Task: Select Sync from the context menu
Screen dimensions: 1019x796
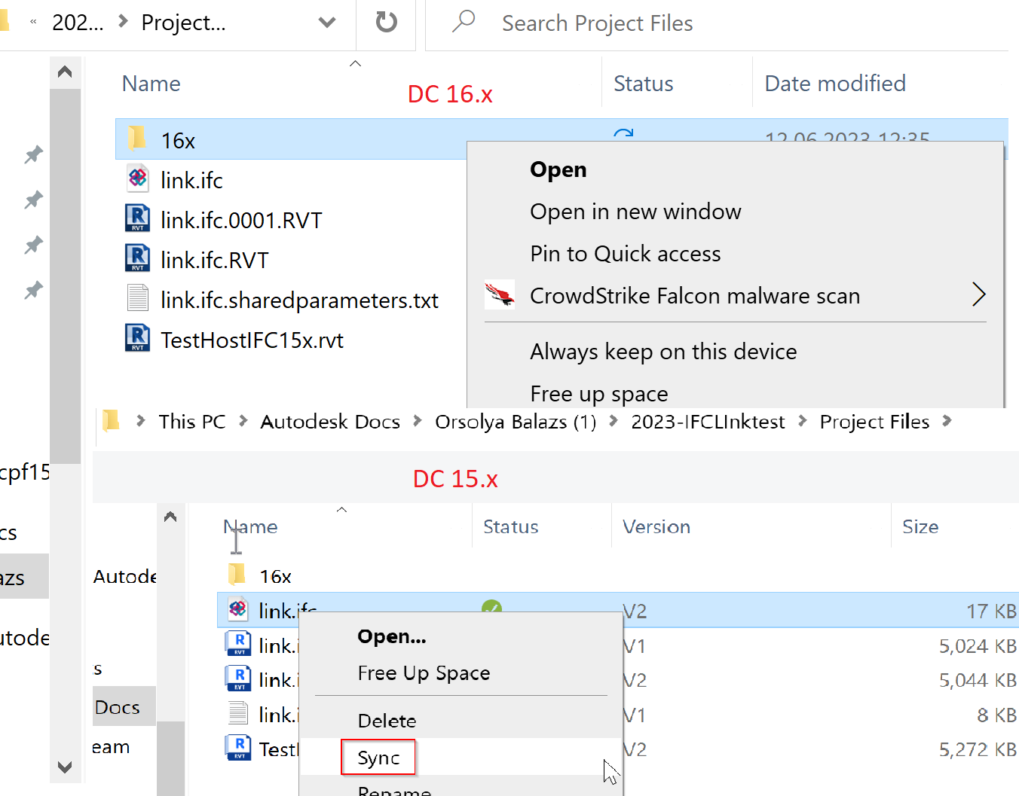Action: pos(378,758)
